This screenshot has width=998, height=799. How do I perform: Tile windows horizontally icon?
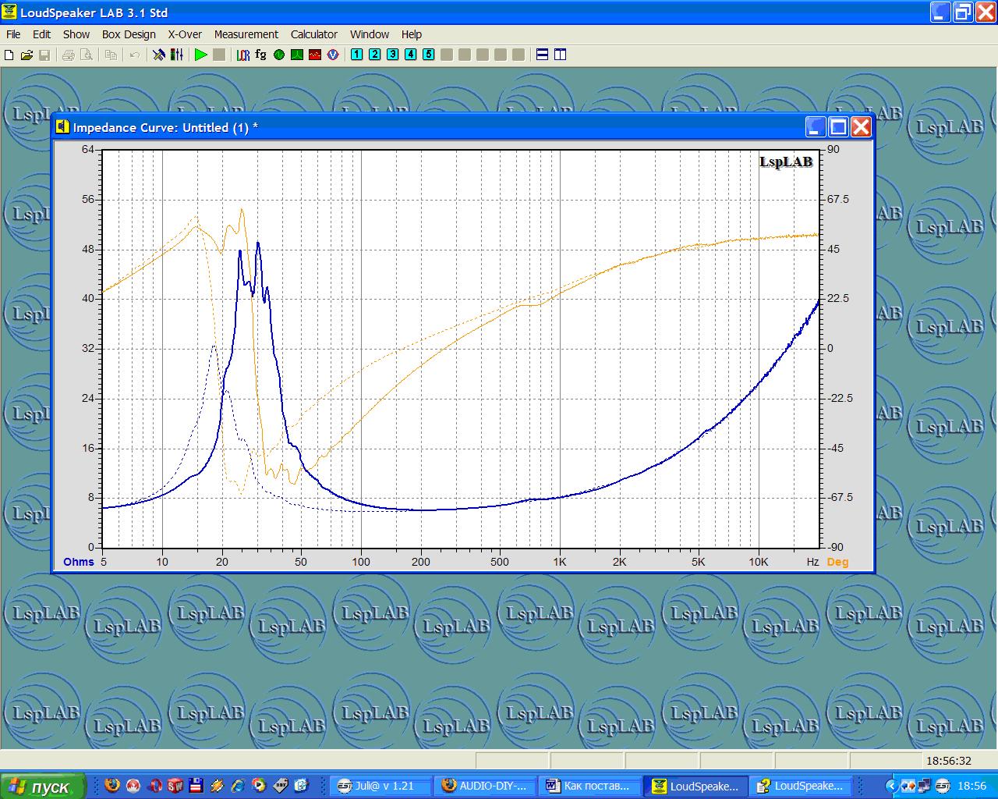542,55
